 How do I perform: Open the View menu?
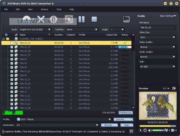(x=30, y=9)
